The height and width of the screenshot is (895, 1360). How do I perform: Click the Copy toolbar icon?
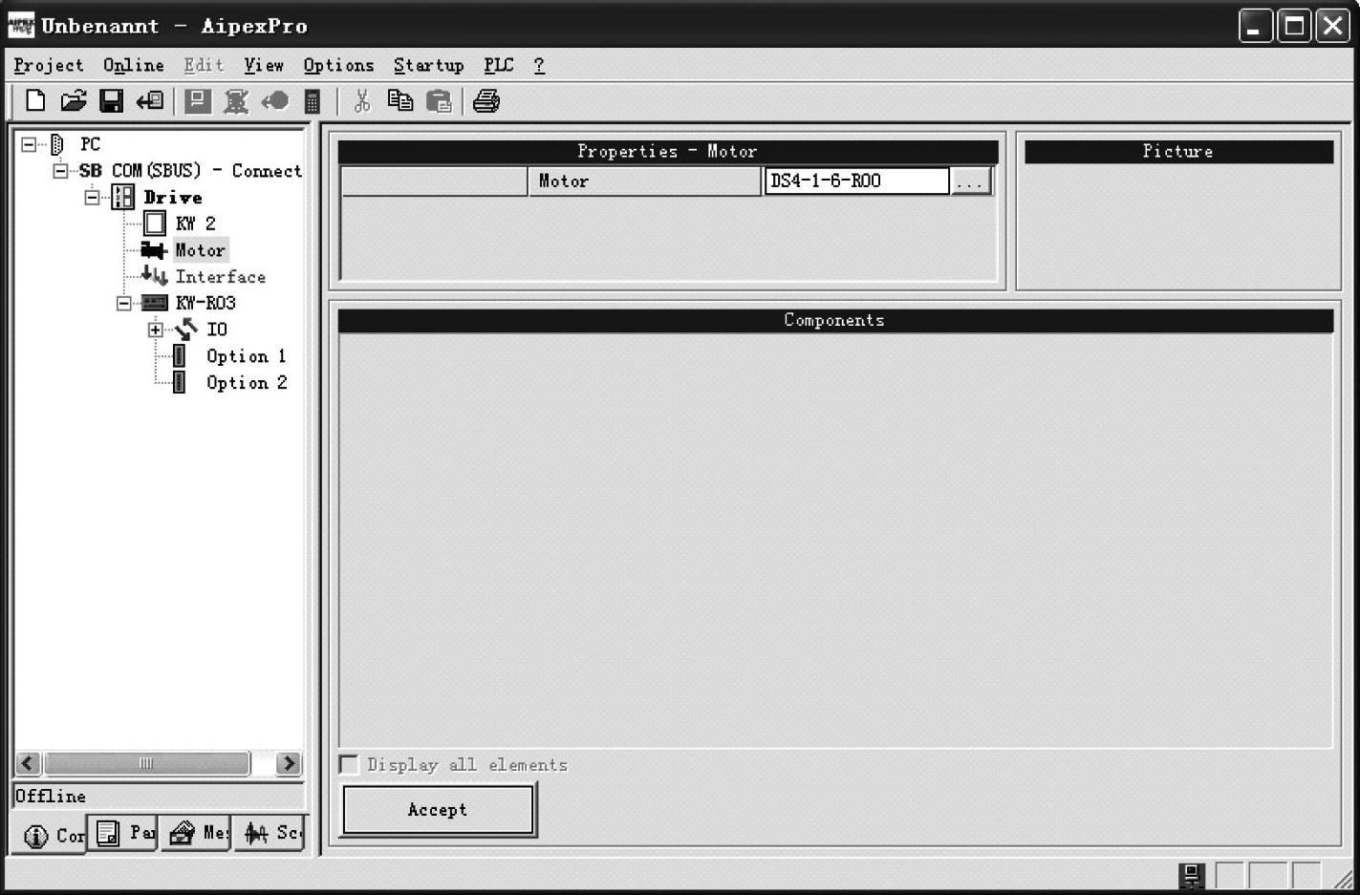pos(399,101)
